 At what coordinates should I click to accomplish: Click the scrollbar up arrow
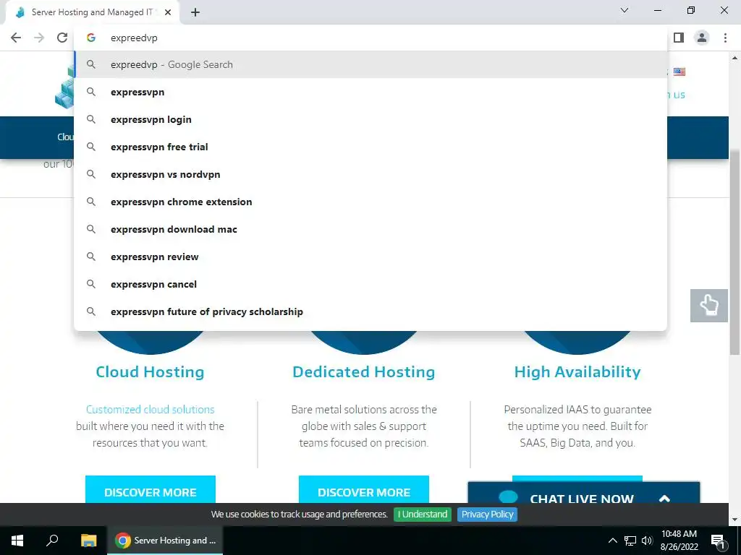point(734,58)
